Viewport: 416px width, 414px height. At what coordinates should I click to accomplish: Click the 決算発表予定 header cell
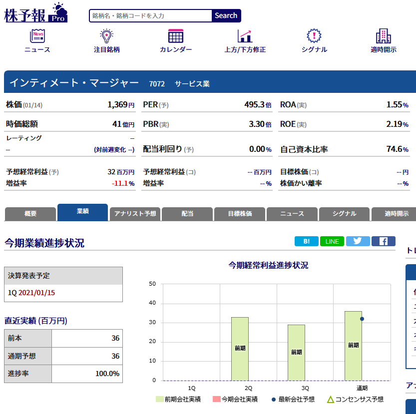63,276
